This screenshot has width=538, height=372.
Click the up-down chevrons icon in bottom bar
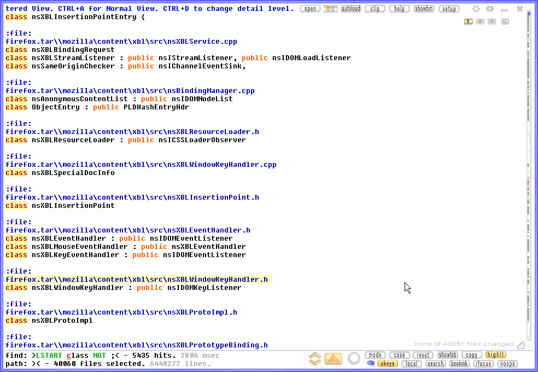click(315, 359)
